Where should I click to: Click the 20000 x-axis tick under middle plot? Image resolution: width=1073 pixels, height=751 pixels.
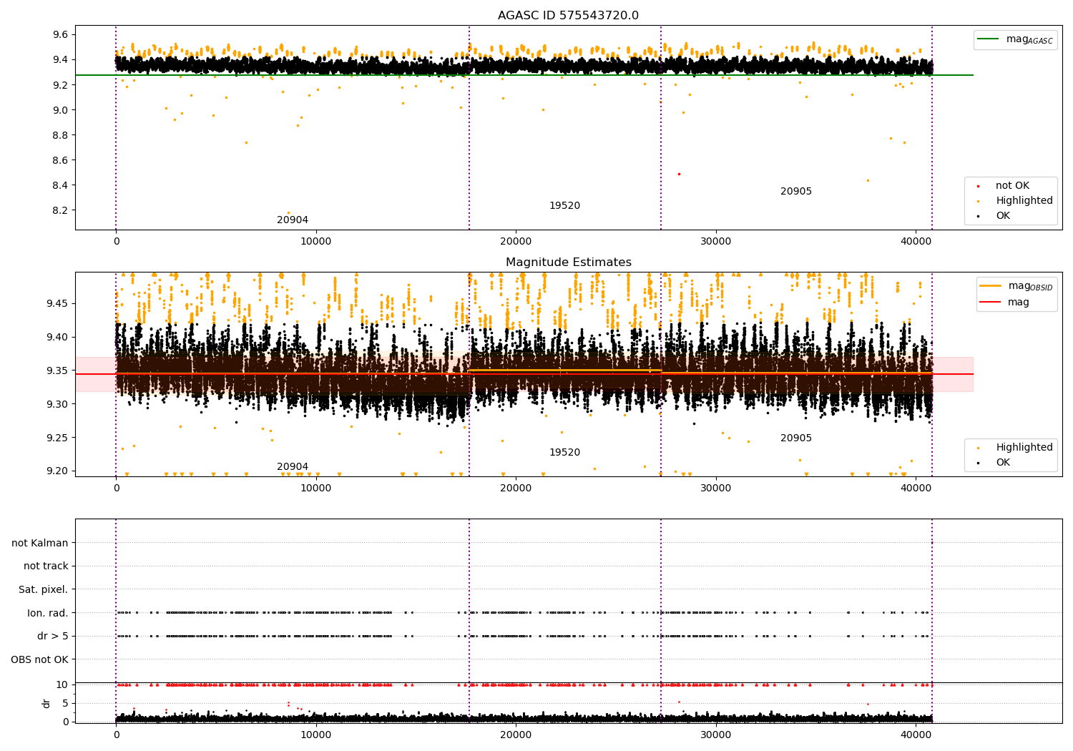click(x=516, y=489)
